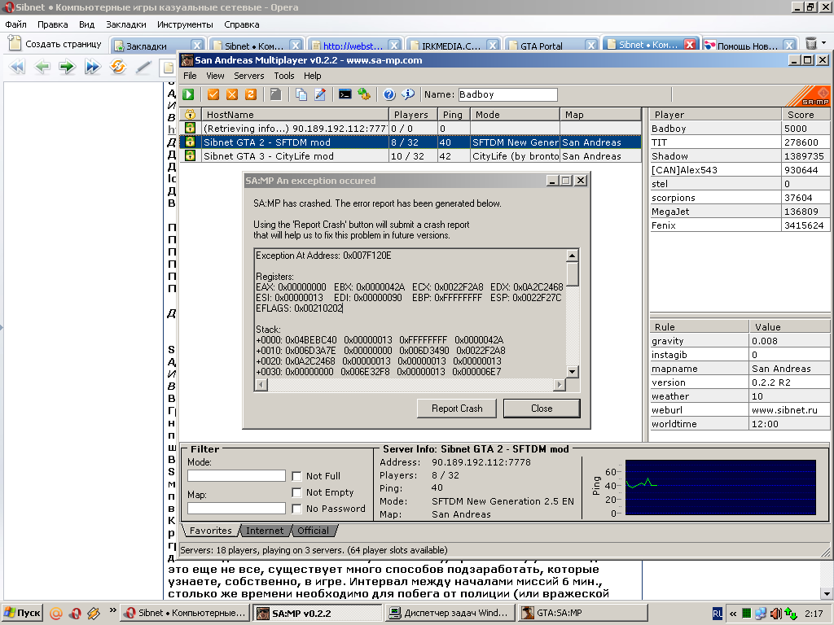Viewport: 834px width, 625px height.
Task: Expand hidden system tray icons chevron
Action: click(733, 614)
